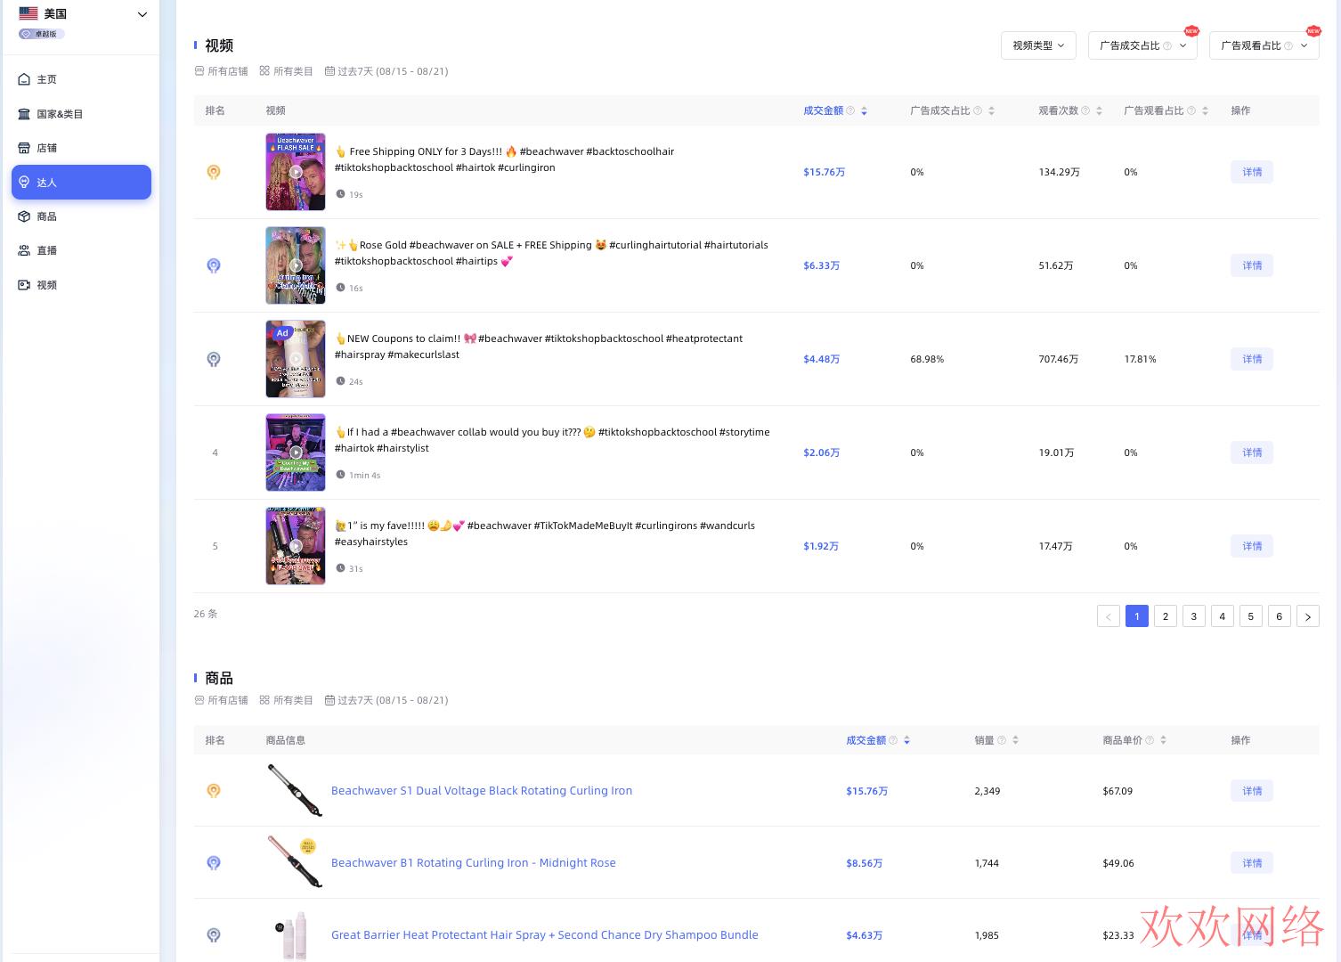
Task: Open the NEW Coupons video thumbnail
Action: (296, 359)
